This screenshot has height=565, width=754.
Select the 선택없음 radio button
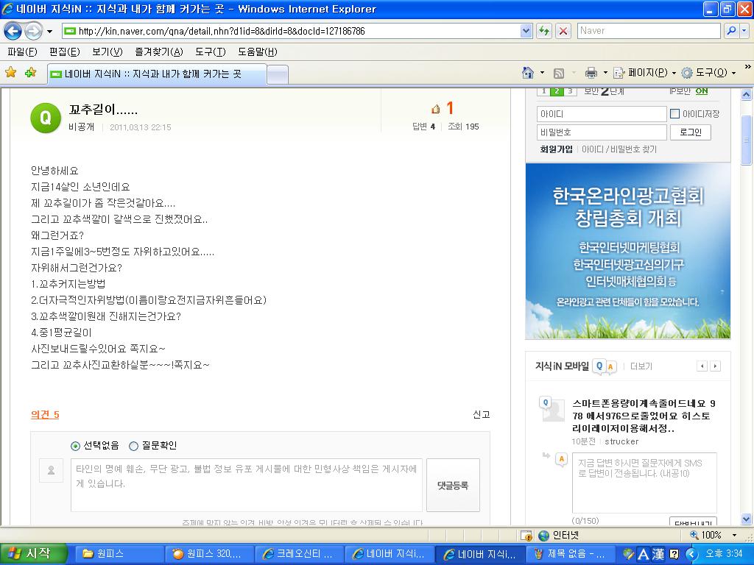coord(76,446)
